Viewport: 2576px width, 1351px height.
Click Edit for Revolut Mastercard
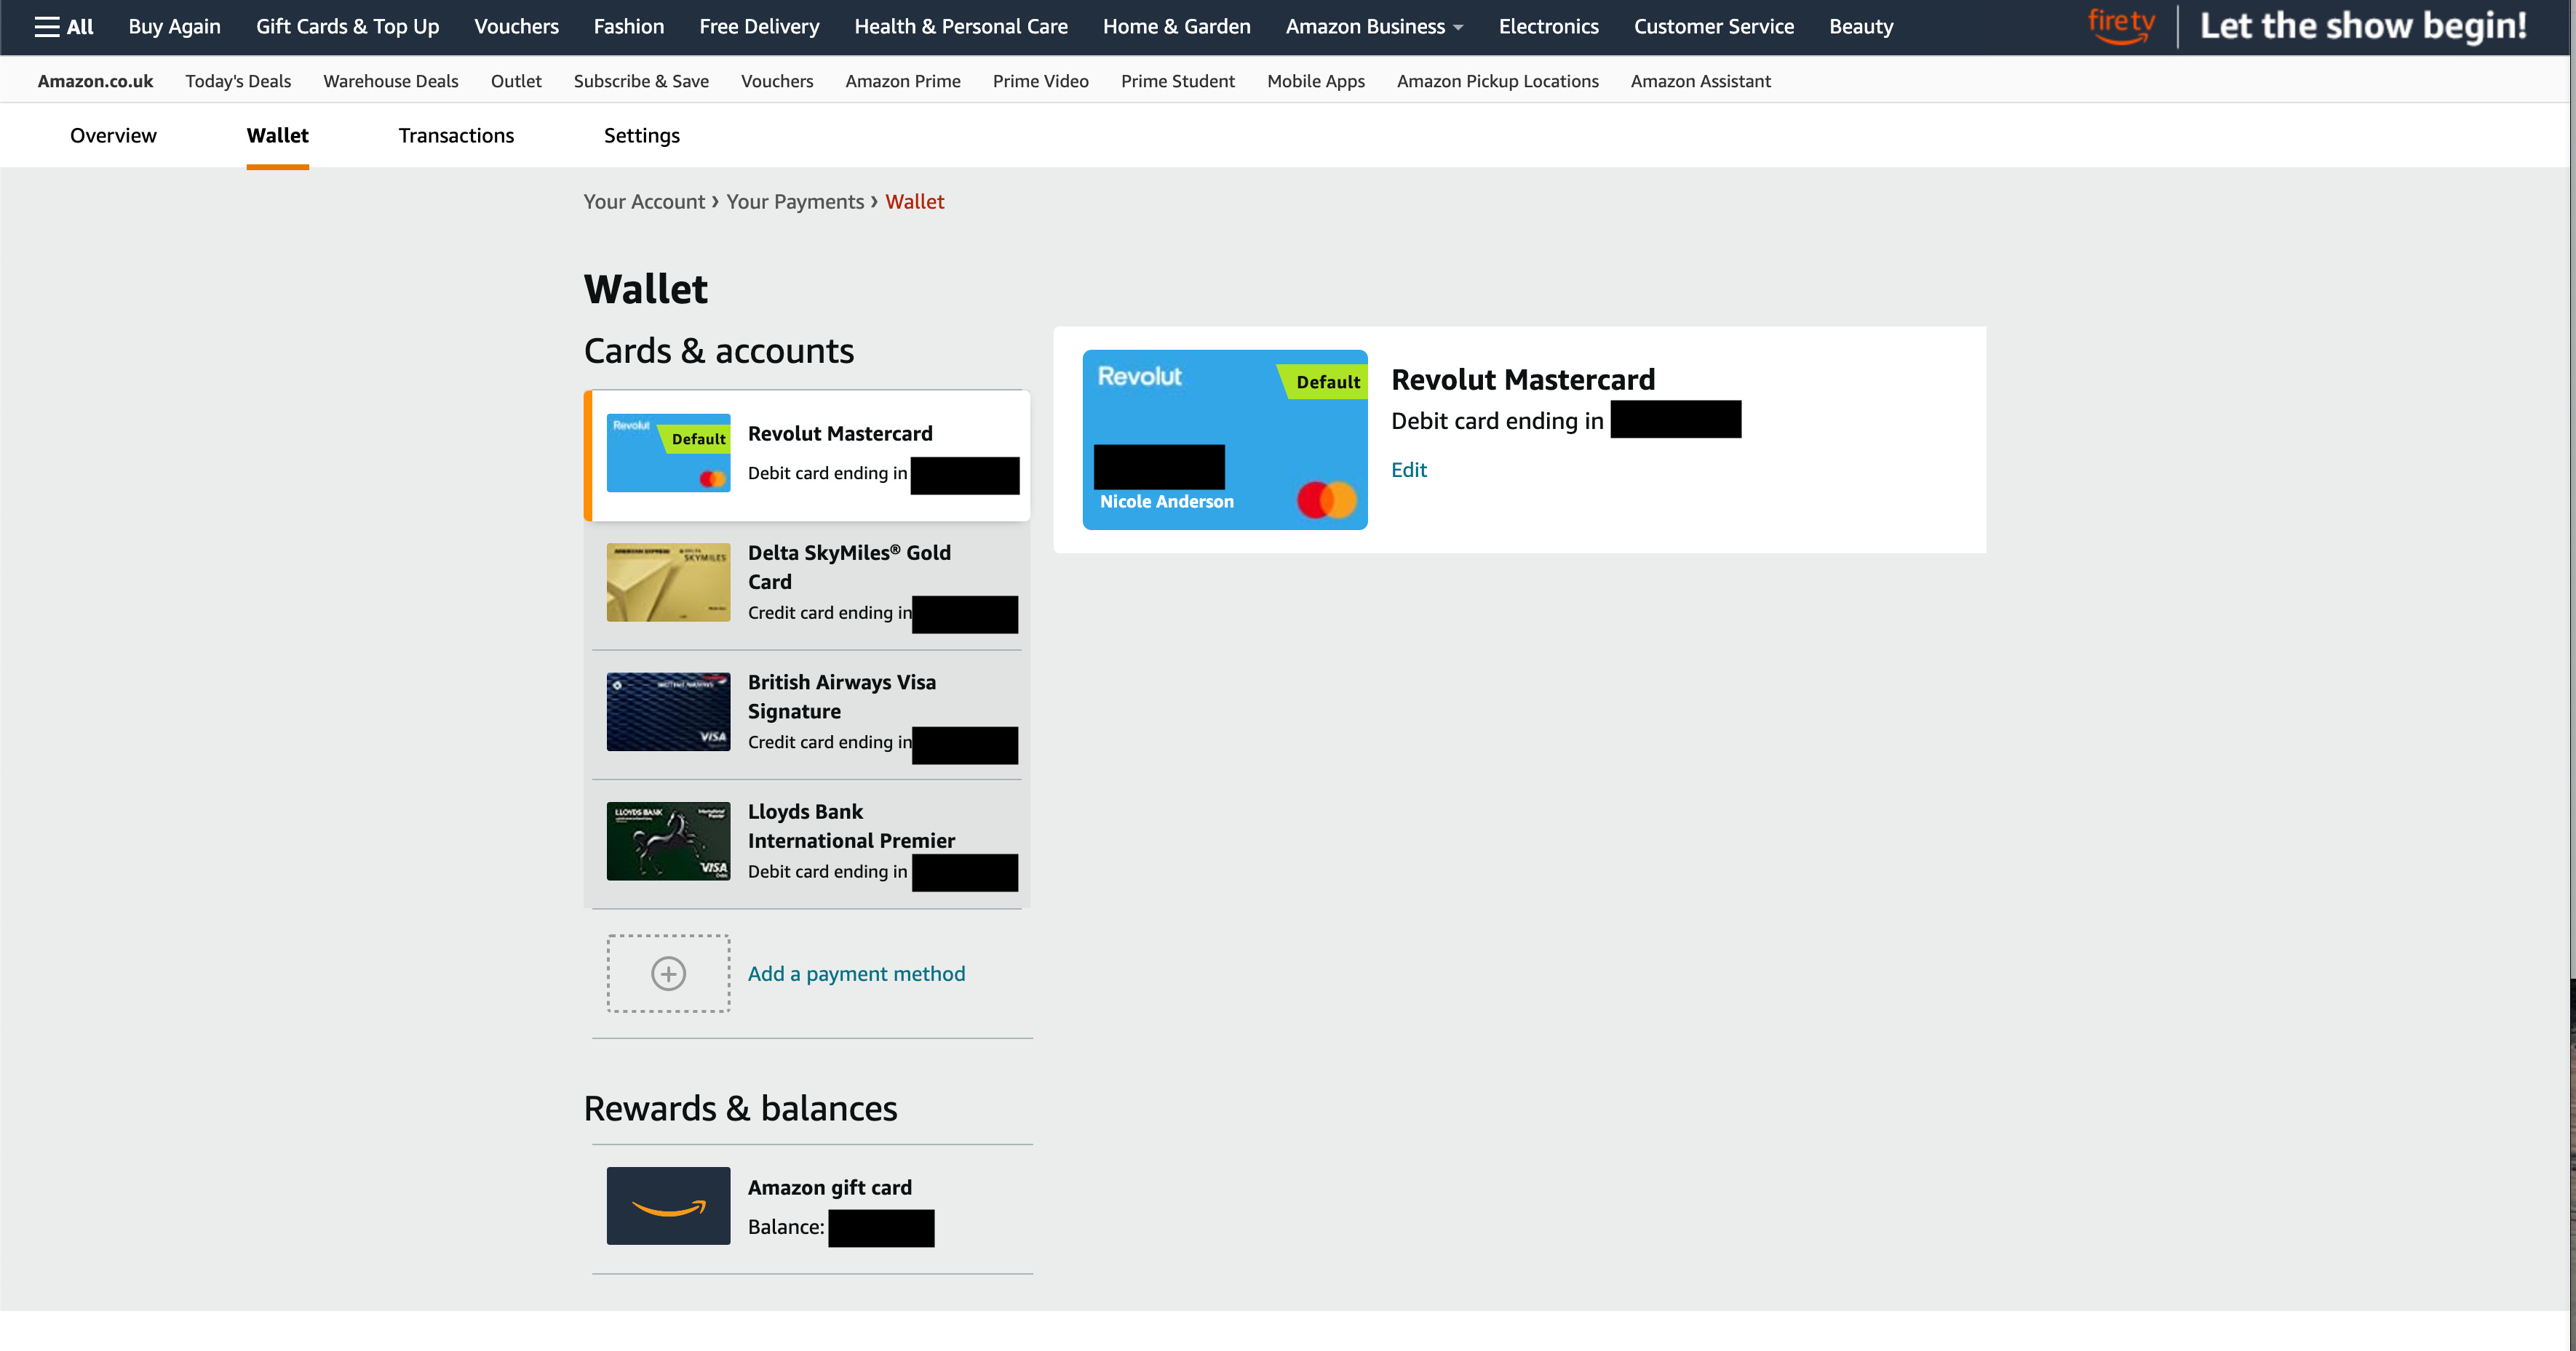(x=1408, y=470)
